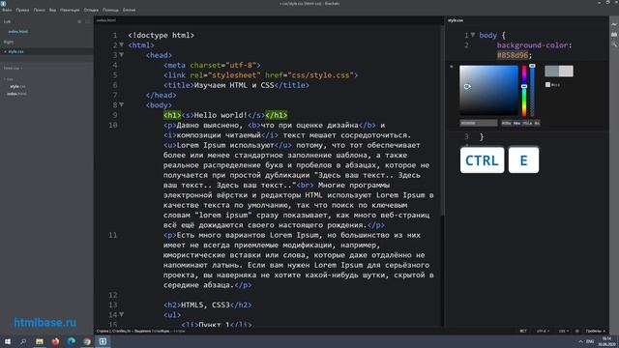
Task: Click the ENG language indicator in tray
Action: click(590, 341)
